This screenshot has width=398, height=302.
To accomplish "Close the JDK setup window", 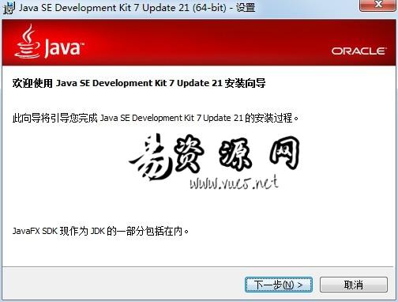I will click(378, 6).
